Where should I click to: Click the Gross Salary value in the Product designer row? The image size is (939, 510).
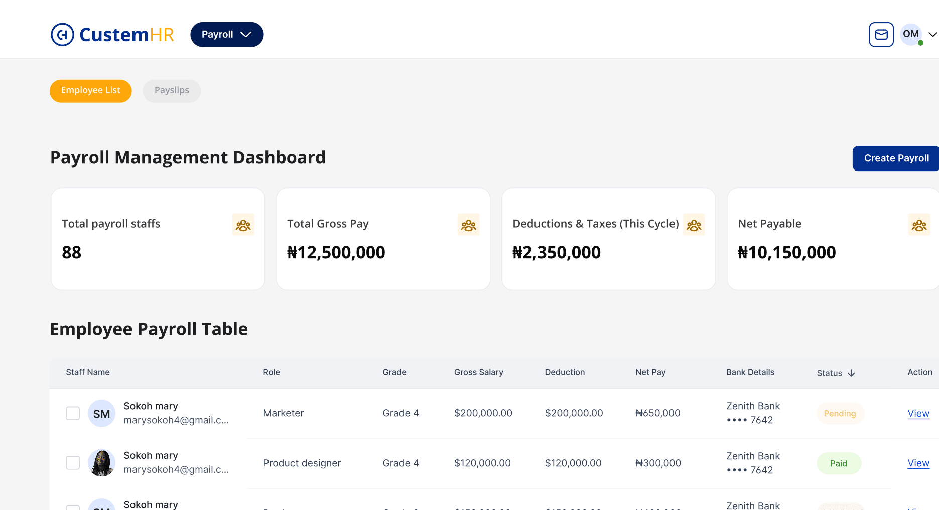(x=483, y=463)
